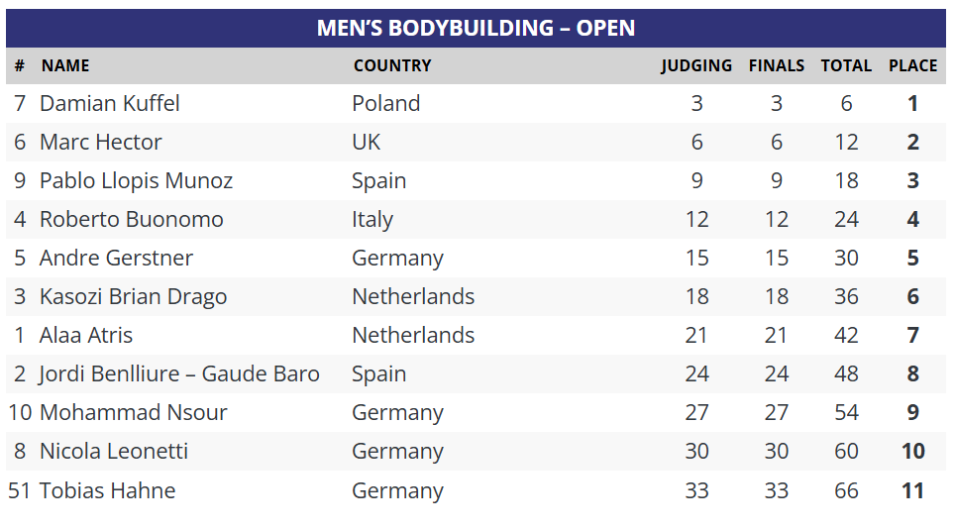Image resolution: width=955 pixels, height=530 pixels.
Task: Click the Pablo Llopis Munoz row
Action: tap(137, 181)
